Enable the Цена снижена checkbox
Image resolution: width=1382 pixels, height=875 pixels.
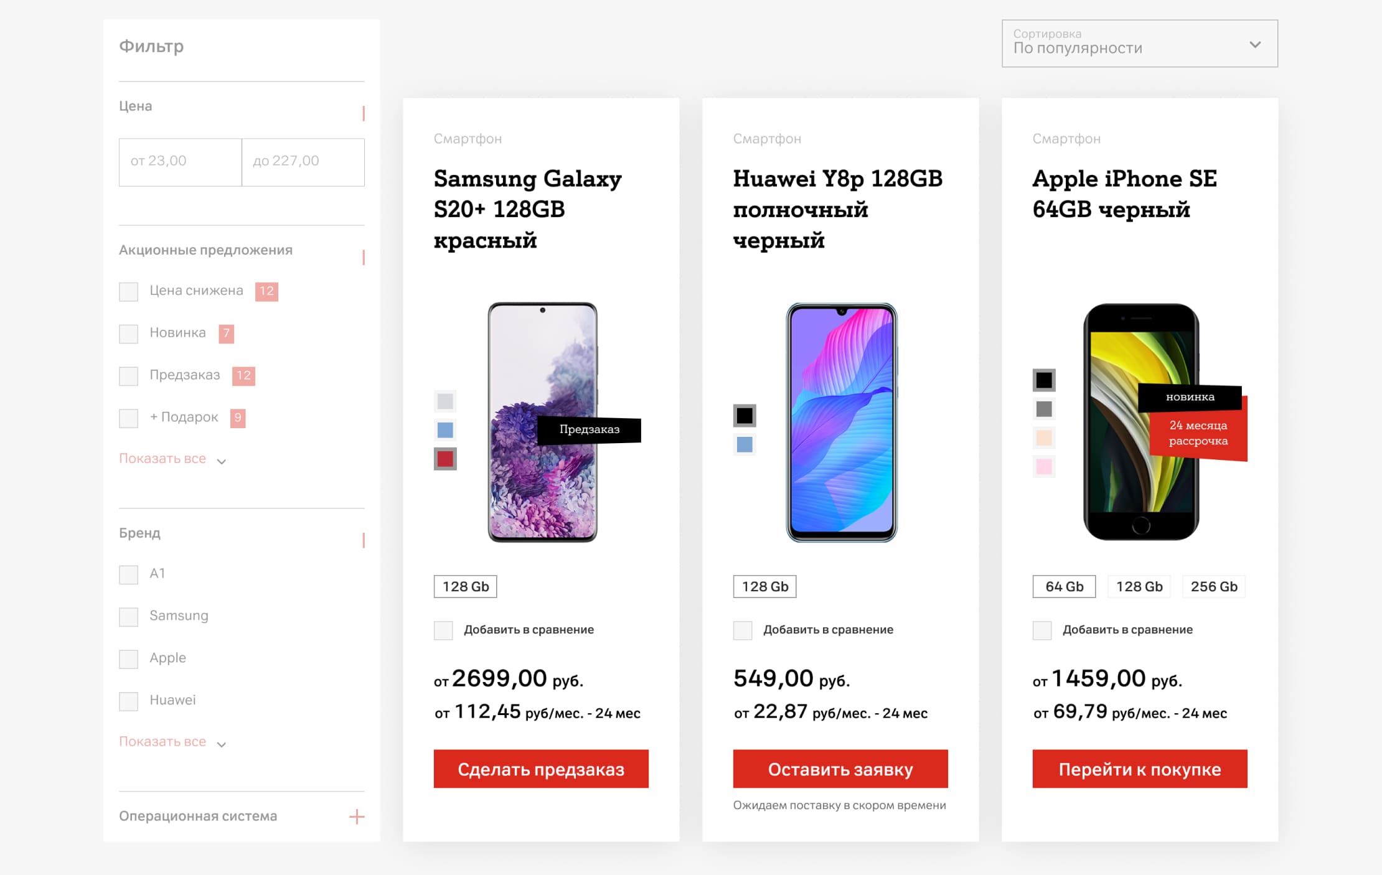[129, 291]
